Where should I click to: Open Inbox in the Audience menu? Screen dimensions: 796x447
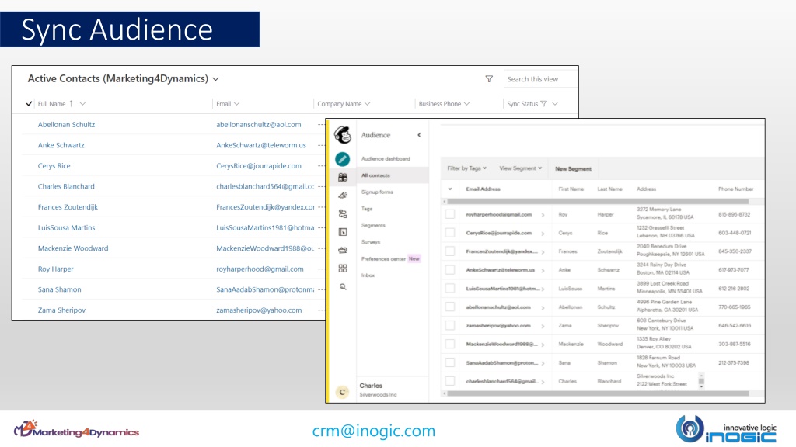pyautogui.click(x=368, y=275)
